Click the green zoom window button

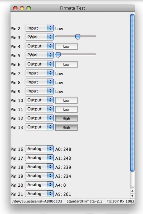(28, 8)
